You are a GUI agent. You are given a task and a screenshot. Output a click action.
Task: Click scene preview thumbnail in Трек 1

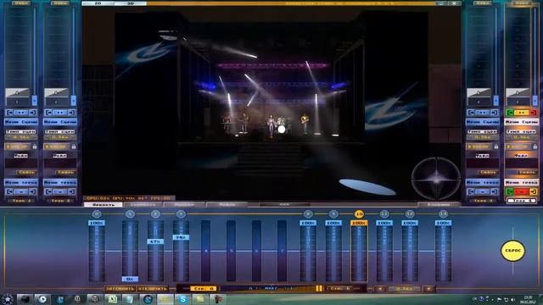click(18, 97)
